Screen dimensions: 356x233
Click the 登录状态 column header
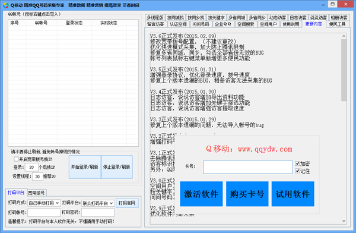(74, 23)
